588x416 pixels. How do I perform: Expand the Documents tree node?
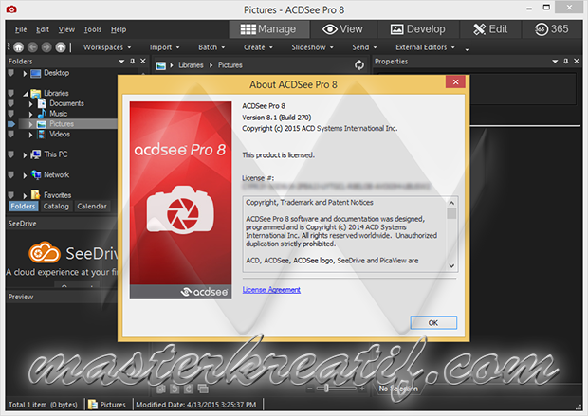tap(30, 104)
